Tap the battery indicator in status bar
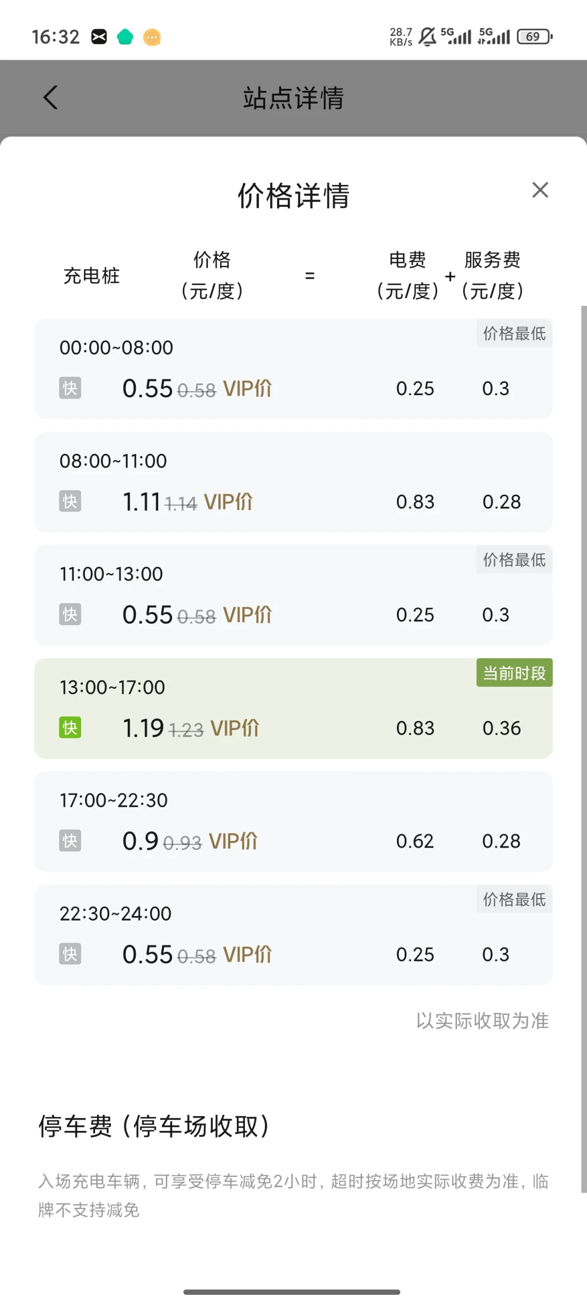Viewport: 587px width, 1305px height. click(534, 37)
